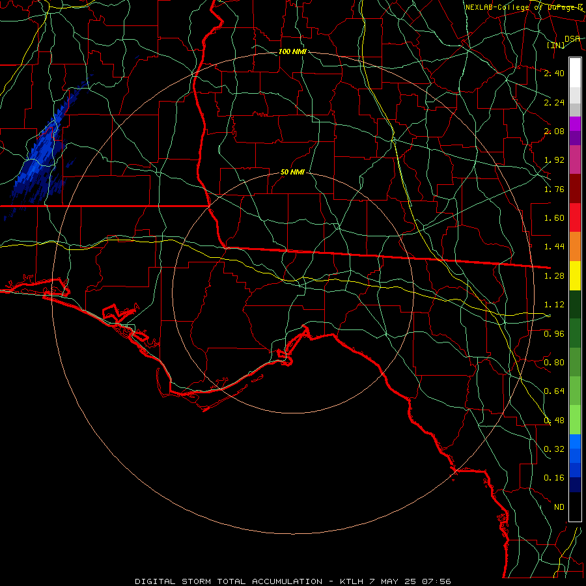Pick the white swatch at top of legend
Image resolution: width=586 pixels, height=586 pixels.
[575, 73]
